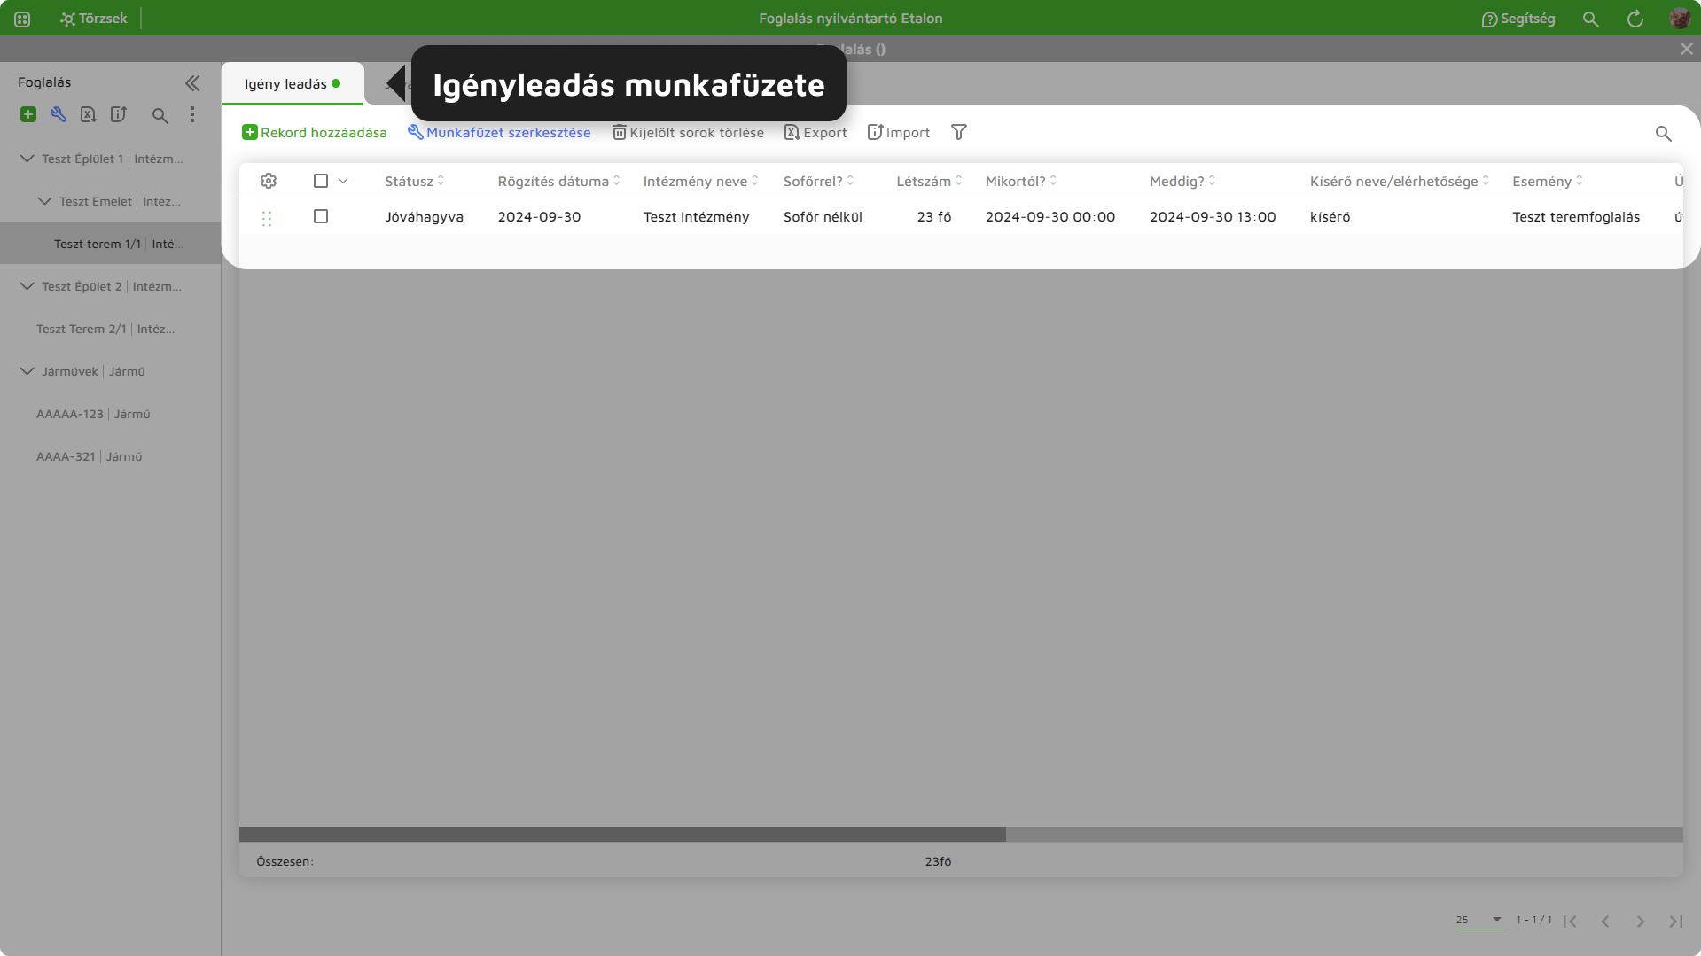Open the select-all dropdown chevron
The height and width of the screenshot is (956, 1701).
click(x=343, y=181)
